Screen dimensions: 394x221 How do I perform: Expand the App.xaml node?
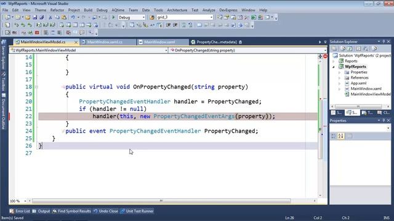coord(339,83)
